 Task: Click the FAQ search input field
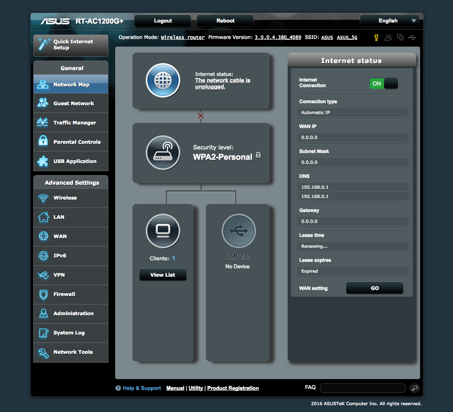click(x=362, y=388)
